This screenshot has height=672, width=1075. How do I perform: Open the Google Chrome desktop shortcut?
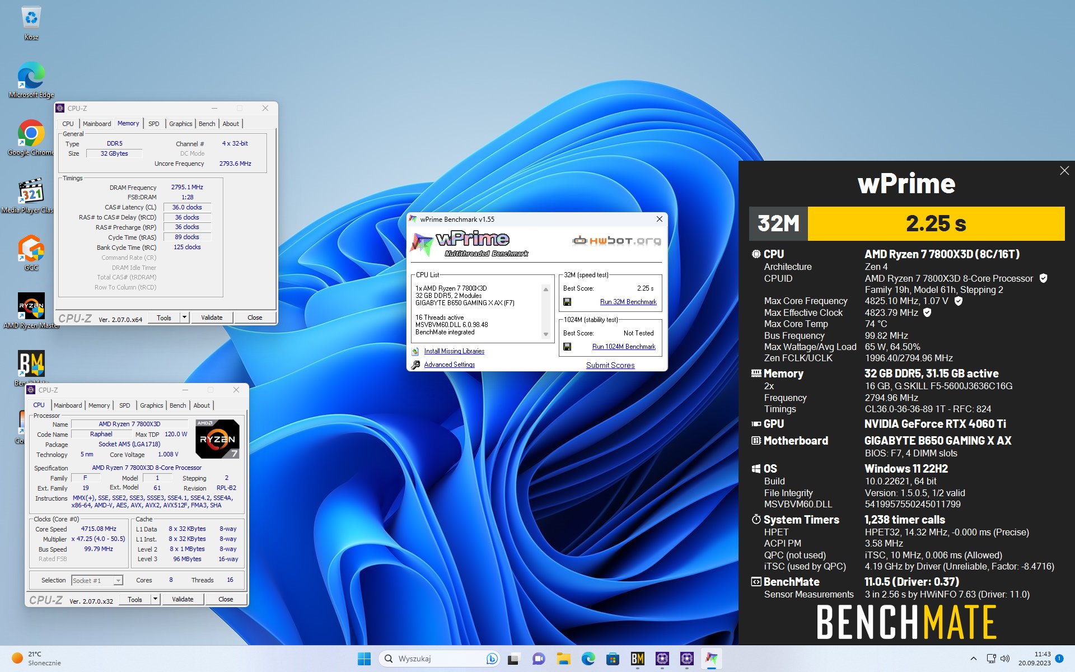(31, 137)
